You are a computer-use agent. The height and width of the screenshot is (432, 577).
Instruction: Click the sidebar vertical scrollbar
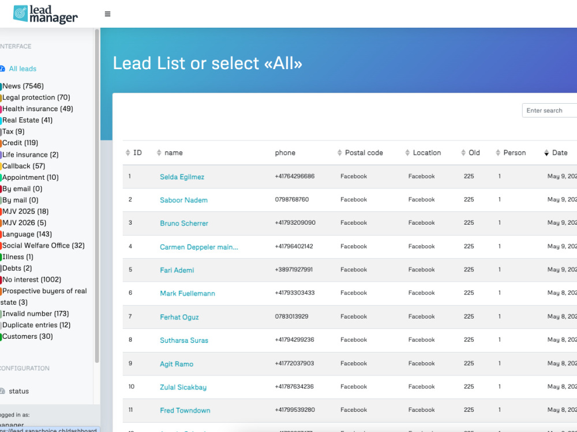97,196
